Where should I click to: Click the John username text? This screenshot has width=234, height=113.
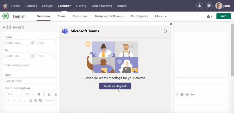click(227, 6)
